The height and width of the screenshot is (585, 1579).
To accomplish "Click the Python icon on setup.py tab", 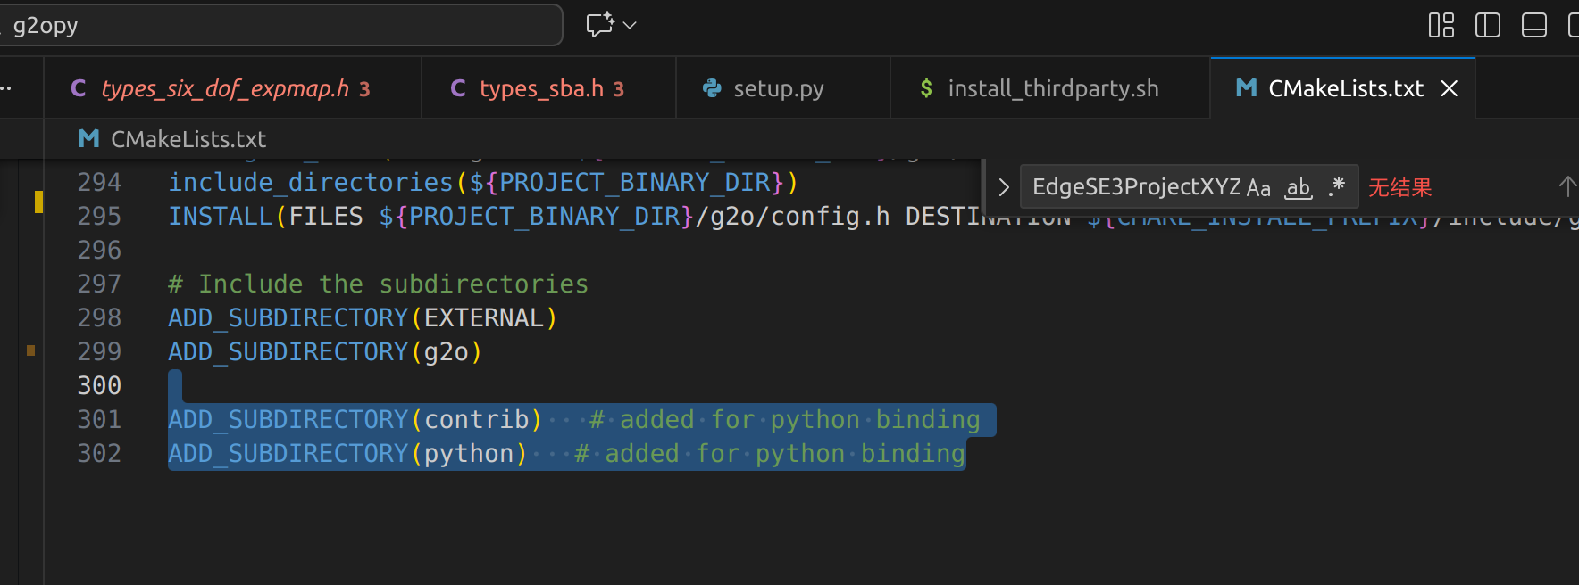I will pos(712,88).
